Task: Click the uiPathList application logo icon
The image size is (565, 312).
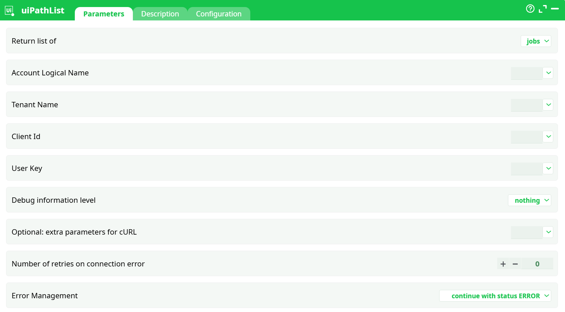Action: 9,10
